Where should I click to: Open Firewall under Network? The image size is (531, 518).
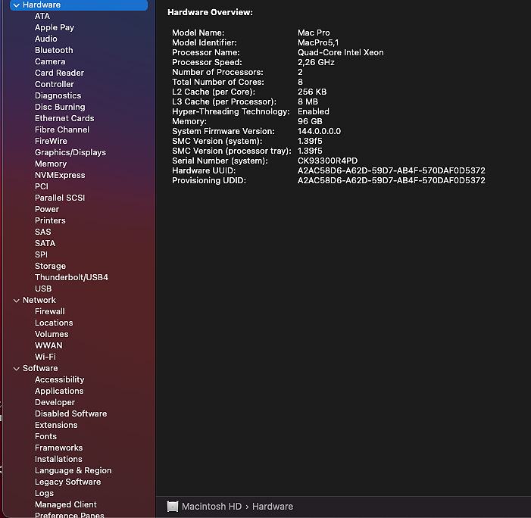point(50,311)
